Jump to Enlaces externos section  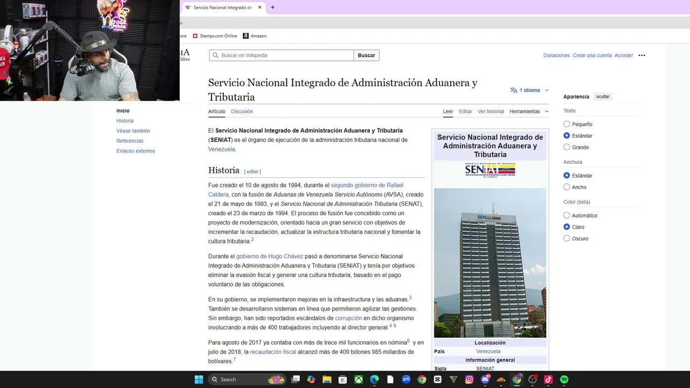pyautogui.click(x=136, y=151)
